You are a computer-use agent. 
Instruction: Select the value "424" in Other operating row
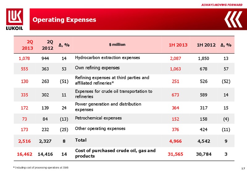(x=203, y=130)
